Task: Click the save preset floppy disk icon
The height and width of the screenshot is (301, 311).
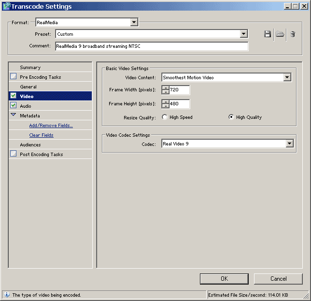Action: tap(268, 34)
